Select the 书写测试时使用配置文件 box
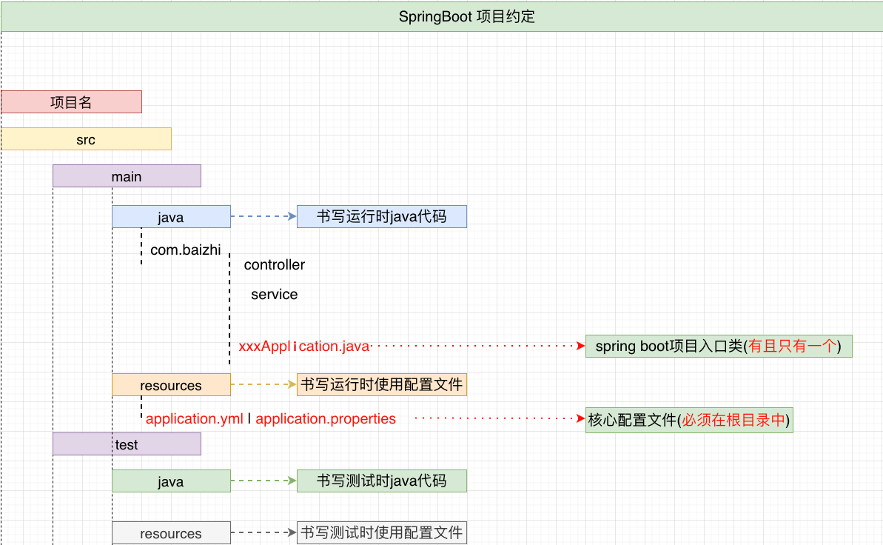Screen dimensions: 883x545 click(381, 532)
